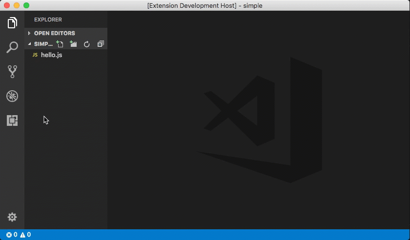Viewport: 410px width, 240px height.
Task: Click the window title text
Action: tap(205, 5)
